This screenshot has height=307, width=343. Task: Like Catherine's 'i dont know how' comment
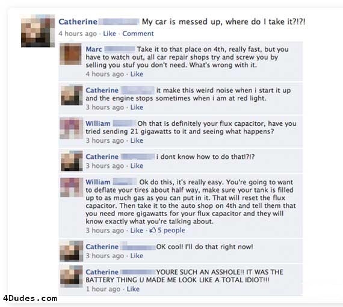click(x=137, y=166)
